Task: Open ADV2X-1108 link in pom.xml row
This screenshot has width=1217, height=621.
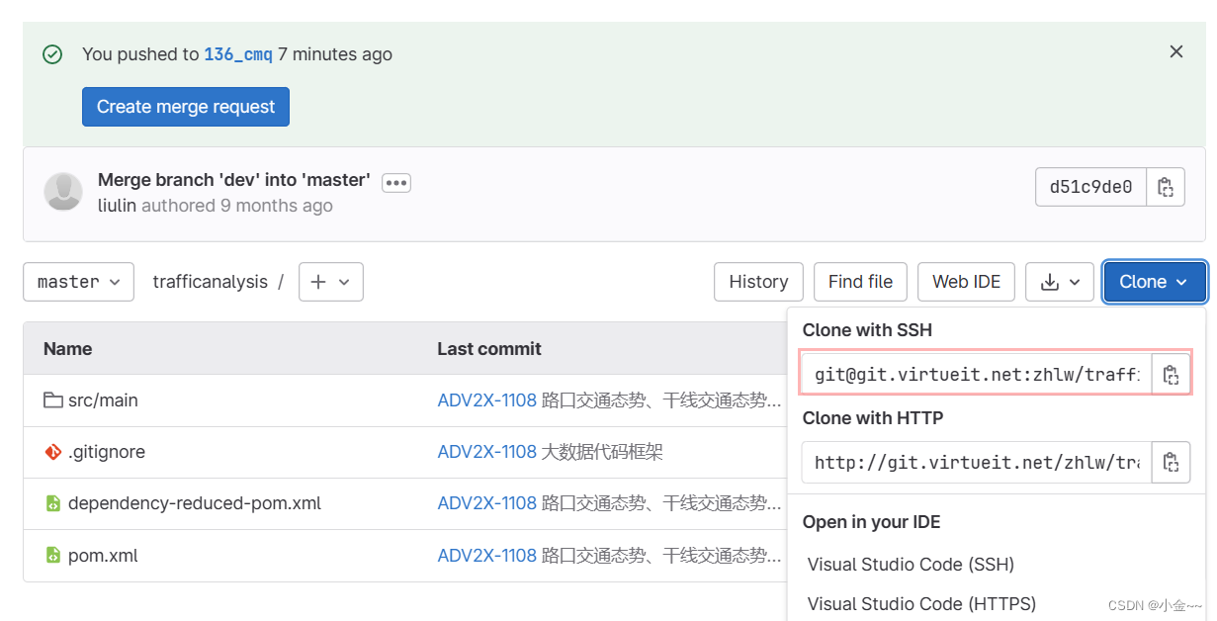Action: (487, 556)
